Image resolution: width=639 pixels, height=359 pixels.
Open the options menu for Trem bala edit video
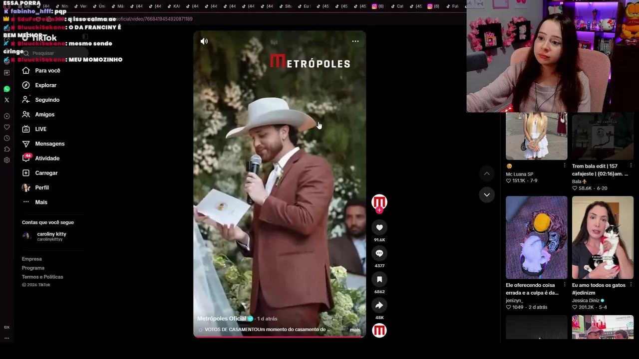tap(631, 166)
